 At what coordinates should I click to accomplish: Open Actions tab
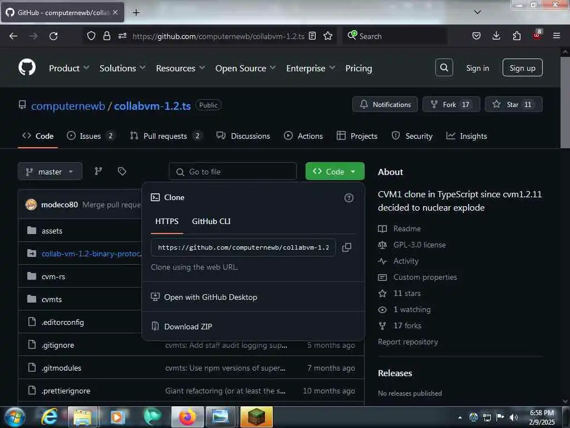[x=303, y=136]
